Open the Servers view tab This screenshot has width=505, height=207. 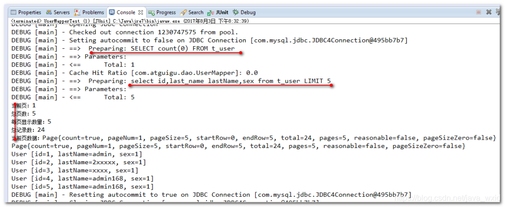(x=58, y=13)
